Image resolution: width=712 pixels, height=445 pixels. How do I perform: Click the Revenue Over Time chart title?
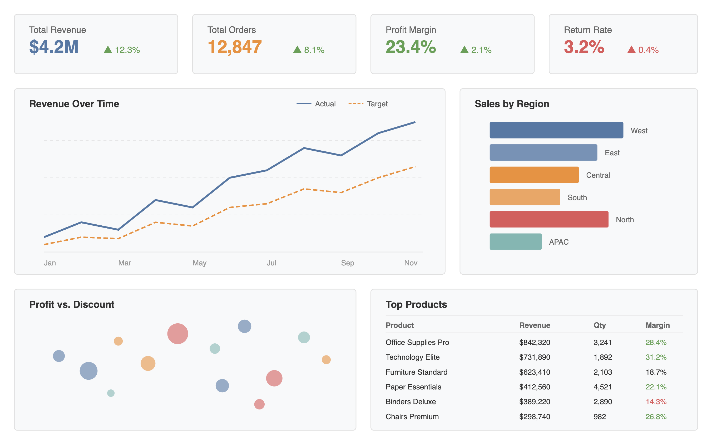[74, 104]
